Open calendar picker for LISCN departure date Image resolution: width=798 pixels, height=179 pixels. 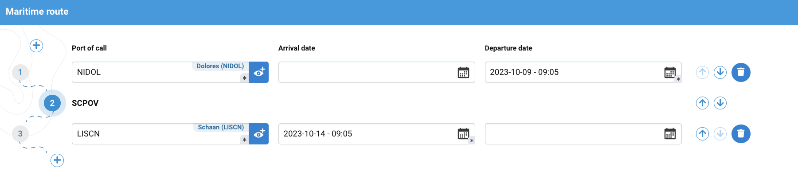[x=670, y=134]
